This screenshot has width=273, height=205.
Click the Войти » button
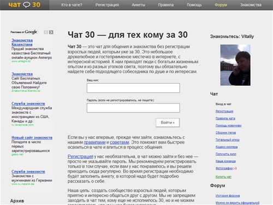(x=168, y=122)
